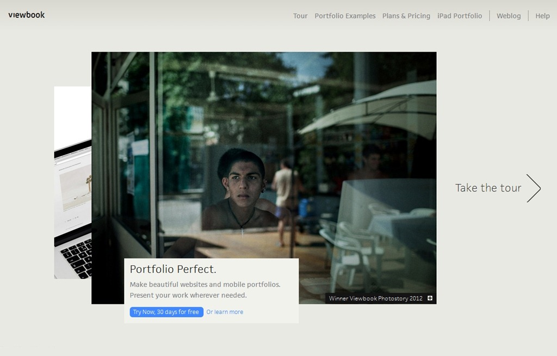Screen dimensions: 557x356
Task: Go to Portfolio Examples
Action: click(x=345, y=16)
